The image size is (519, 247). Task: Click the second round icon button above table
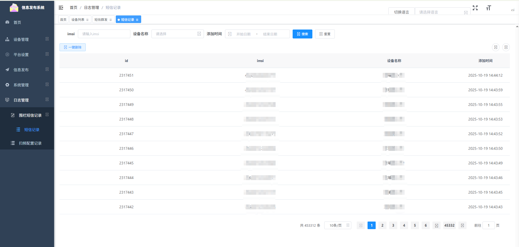(x=506, y=47)
